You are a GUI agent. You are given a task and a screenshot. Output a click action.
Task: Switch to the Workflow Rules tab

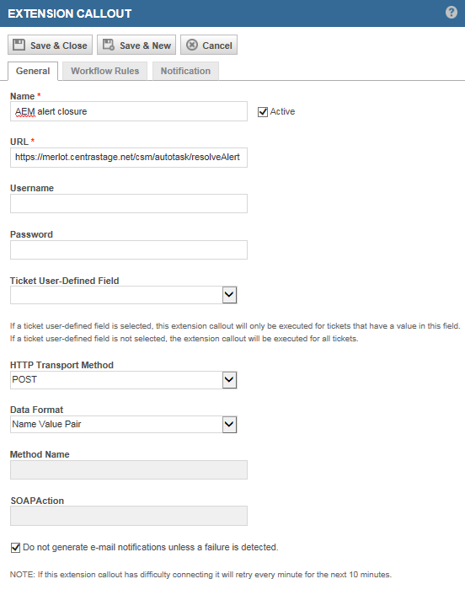pos(104,71)
